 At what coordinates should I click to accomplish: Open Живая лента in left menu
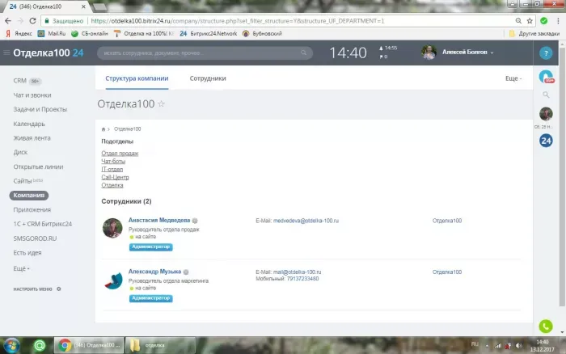pos(32,138)
